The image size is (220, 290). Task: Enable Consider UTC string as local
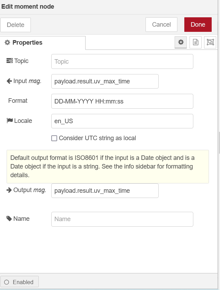pos(54,138)
